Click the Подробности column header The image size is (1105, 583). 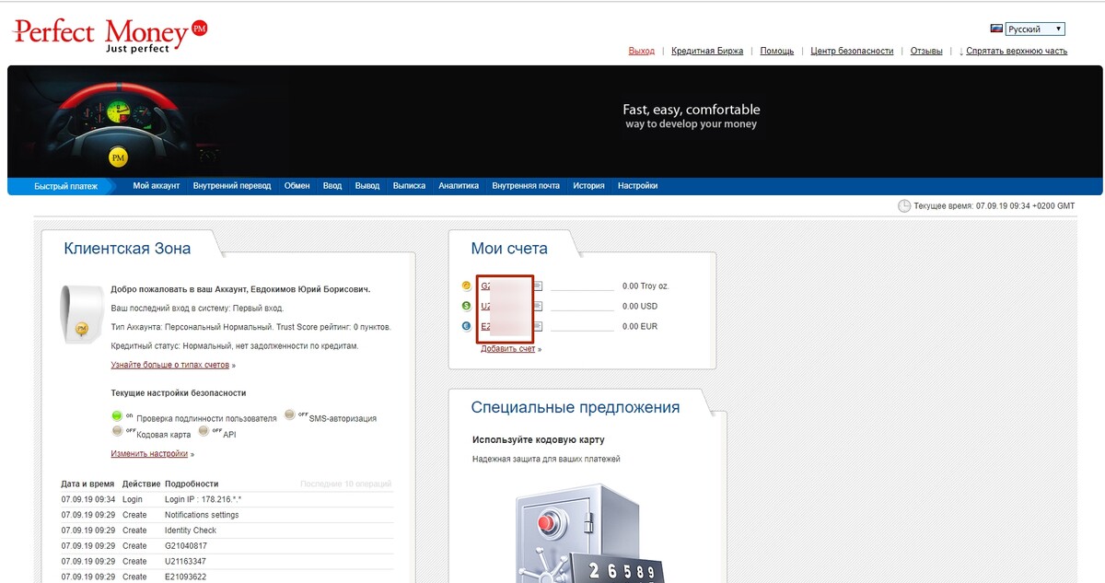(x=192, y=484)
